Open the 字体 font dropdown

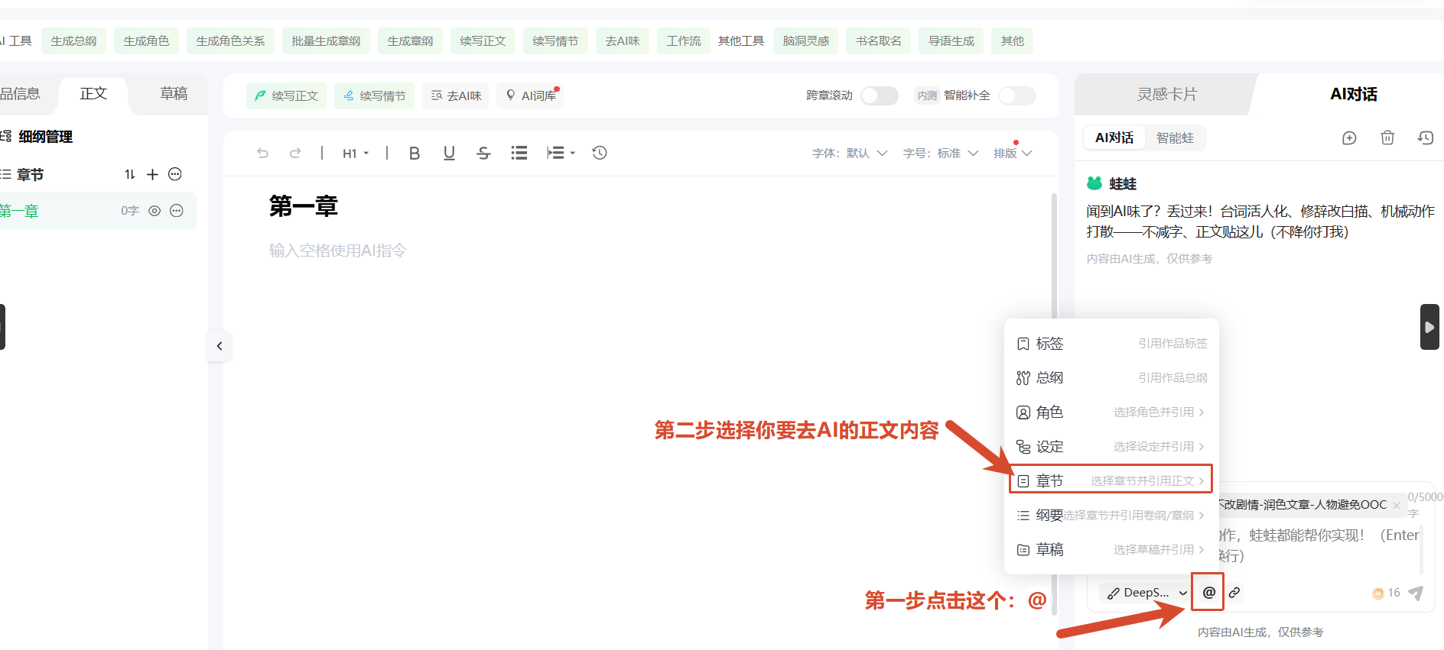coord(850,153)
